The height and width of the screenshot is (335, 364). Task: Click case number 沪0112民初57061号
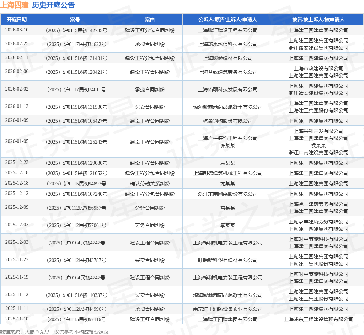tap(77, 225)
